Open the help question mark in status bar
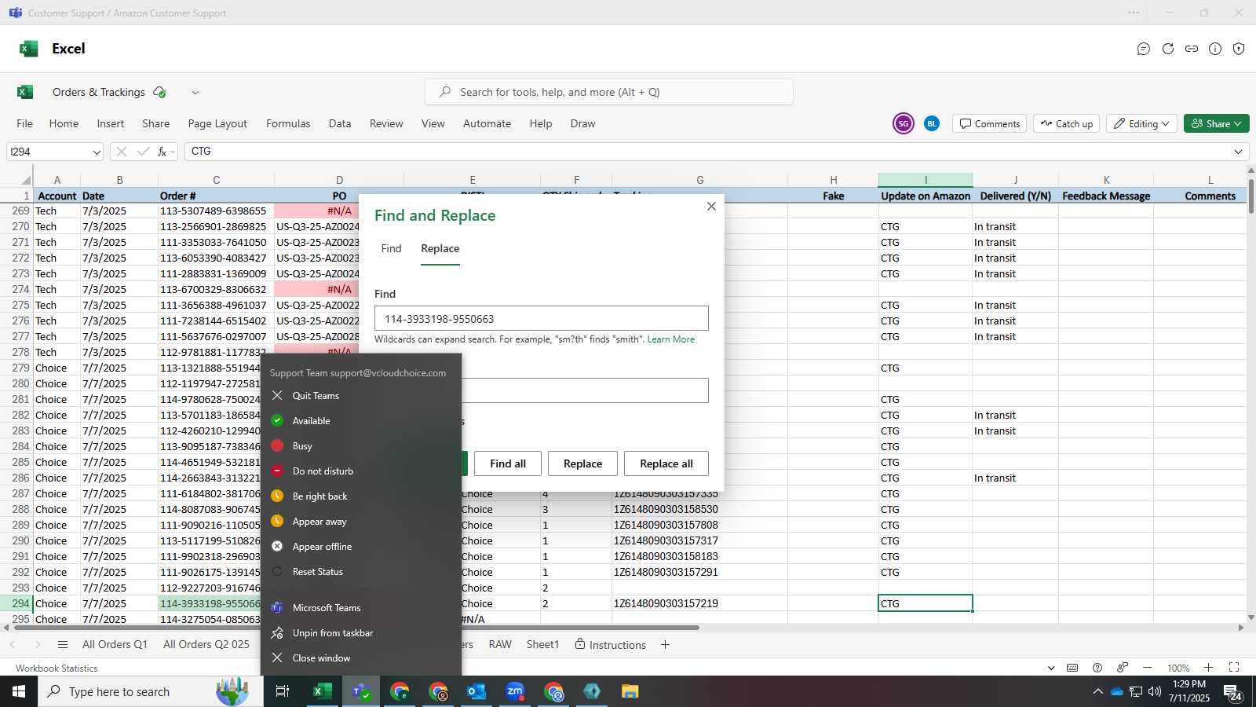Screen dimensions: 1256x707 pyautogui.click(x=1097, y=668)
